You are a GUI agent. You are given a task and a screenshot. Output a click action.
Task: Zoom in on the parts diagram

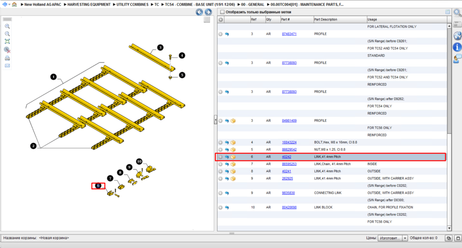7,26
